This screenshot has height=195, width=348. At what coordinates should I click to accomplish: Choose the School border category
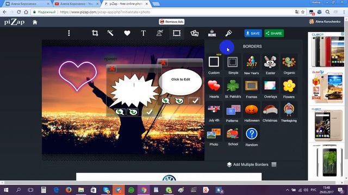click(233, 136)
